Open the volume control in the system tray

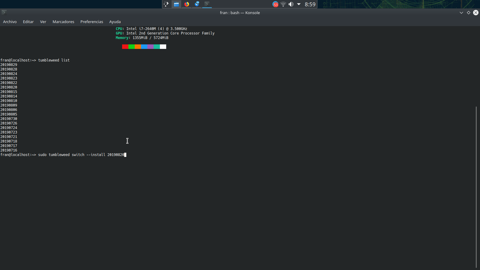pos(291,4)
